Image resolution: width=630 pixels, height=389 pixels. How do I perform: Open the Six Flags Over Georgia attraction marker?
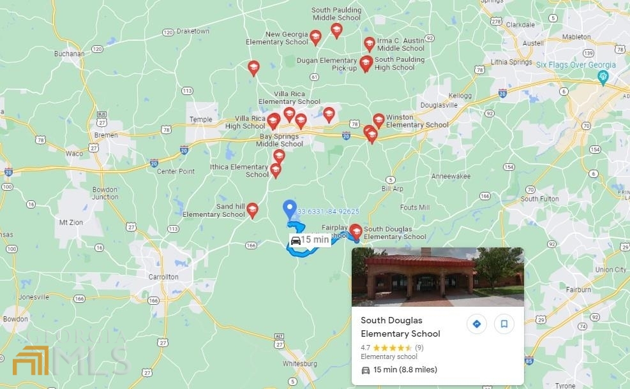pos(603,77)
